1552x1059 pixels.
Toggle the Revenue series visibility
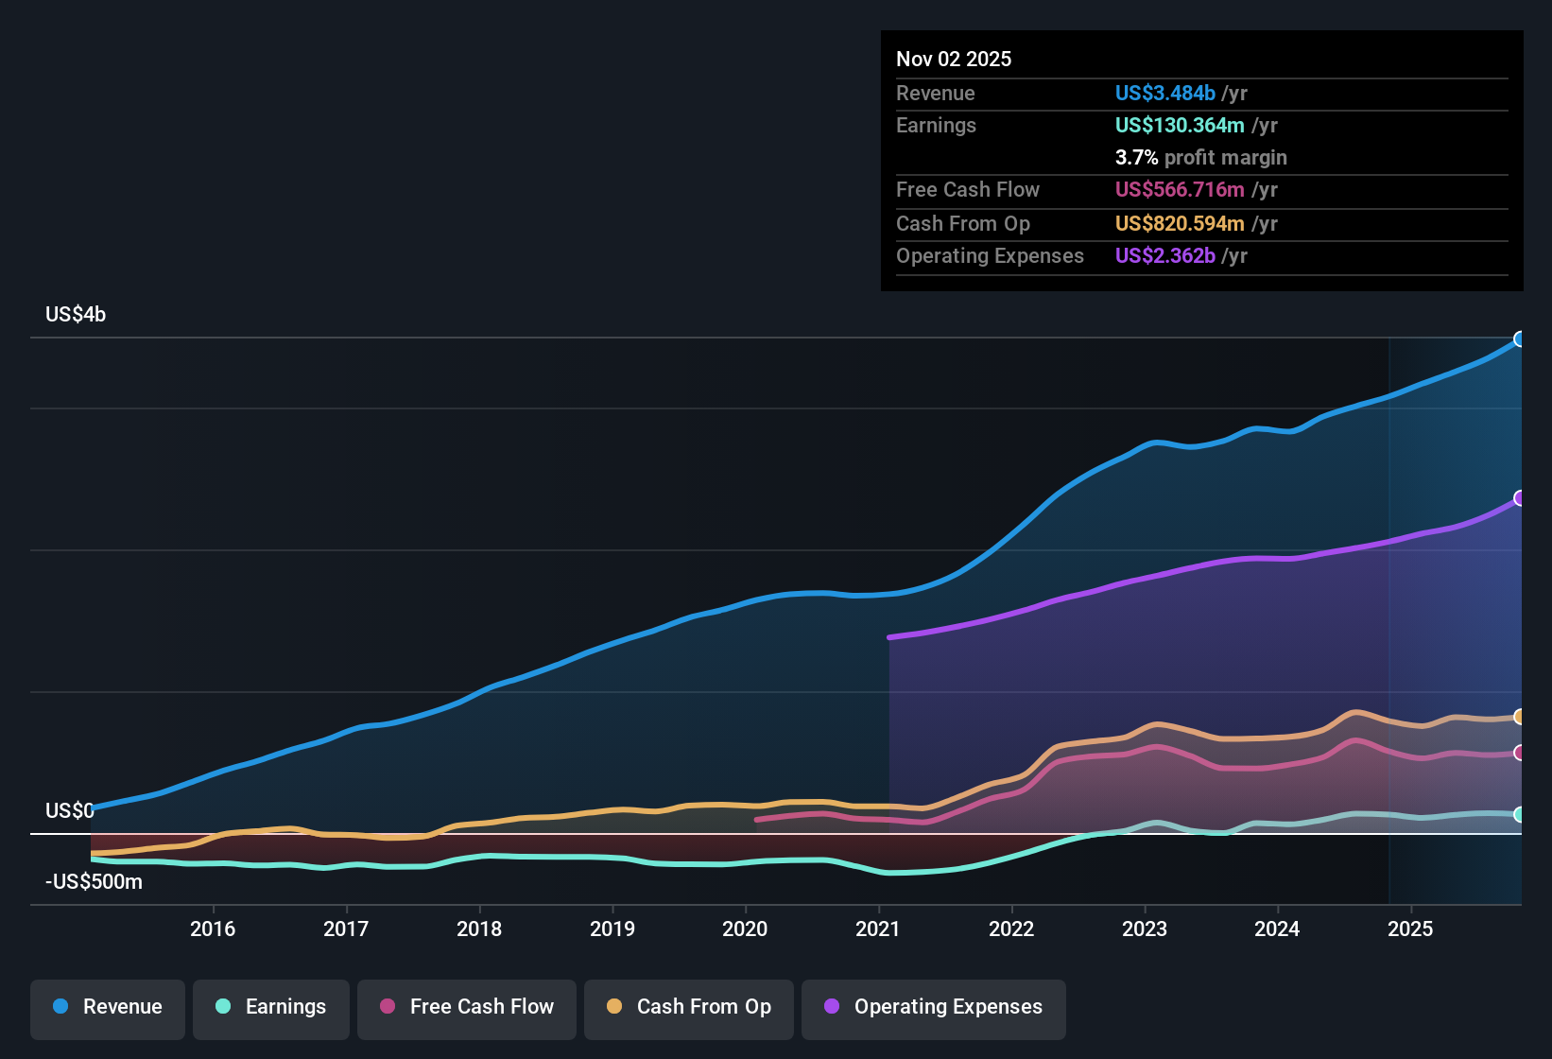pyautogui.click(x=107, y=1007)
